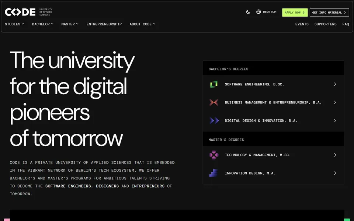Expand the Bachelor dropdown menu
Screen dimensions: 354x221
(43, 24)
